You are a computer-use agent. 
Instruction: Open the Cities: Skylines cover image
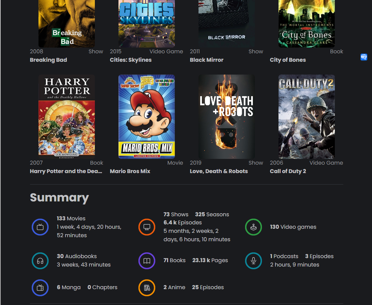[x=147, y=24]
